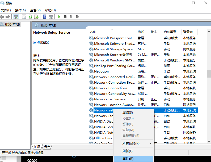
Task: Select 属性(R) in the context menu
Action: [128, 159]
